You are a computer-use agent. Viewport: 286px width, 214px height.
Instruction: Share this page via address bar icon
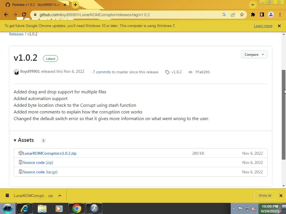(x=233, y=15)
